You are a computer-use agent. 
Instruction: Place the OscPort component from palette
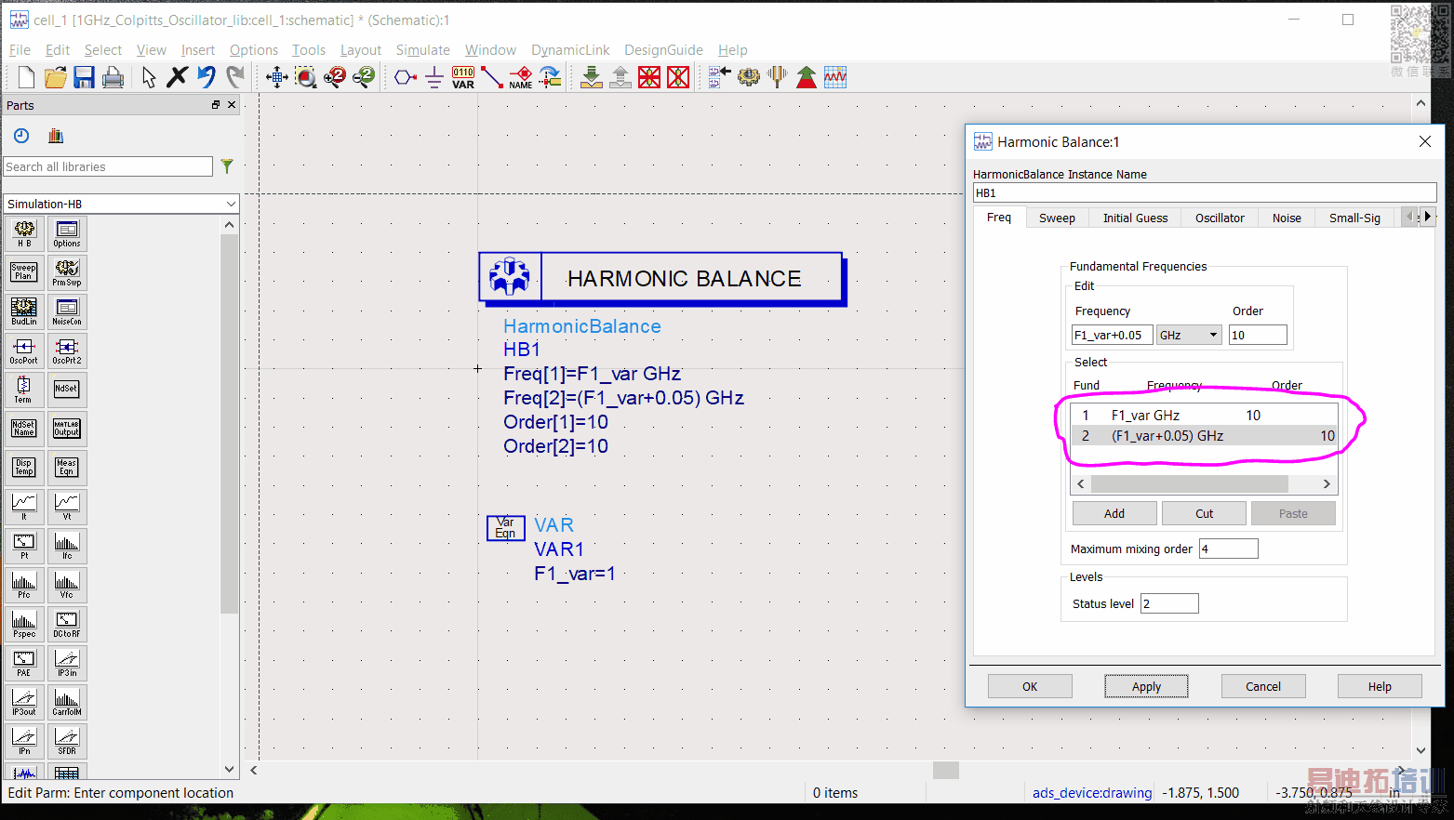pos(24,350)
